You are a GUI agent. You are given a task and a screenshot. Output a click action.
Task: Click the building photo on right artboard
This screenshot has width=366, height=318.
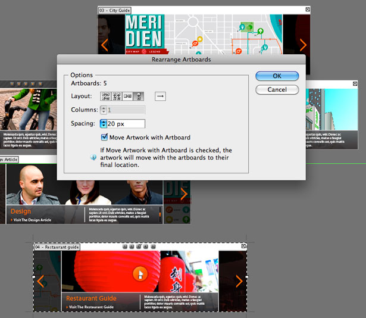pyautogui.click(x=331, y=109)
